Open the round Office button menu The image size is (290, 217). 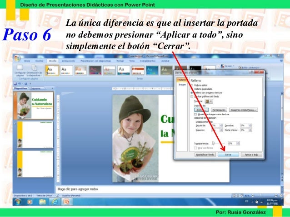pos(17,58)
